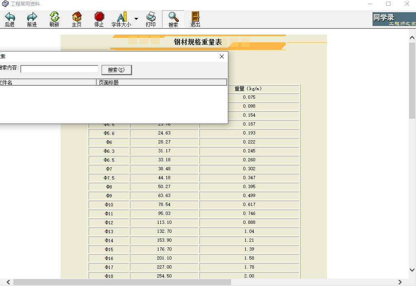Click the font size (字体大小) icon

click(x=121, y=17)
